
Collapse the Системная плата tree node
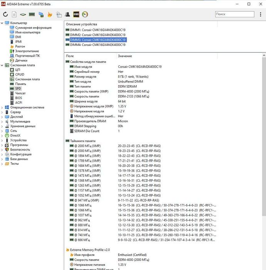[x=2, y=65]
